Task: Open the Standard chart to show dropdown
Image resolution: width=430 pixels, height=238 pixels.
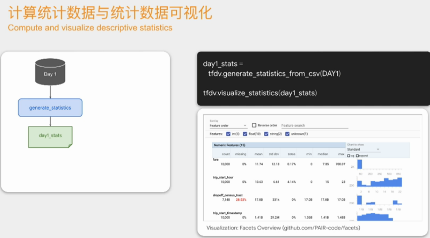Action: coord(363,150)
